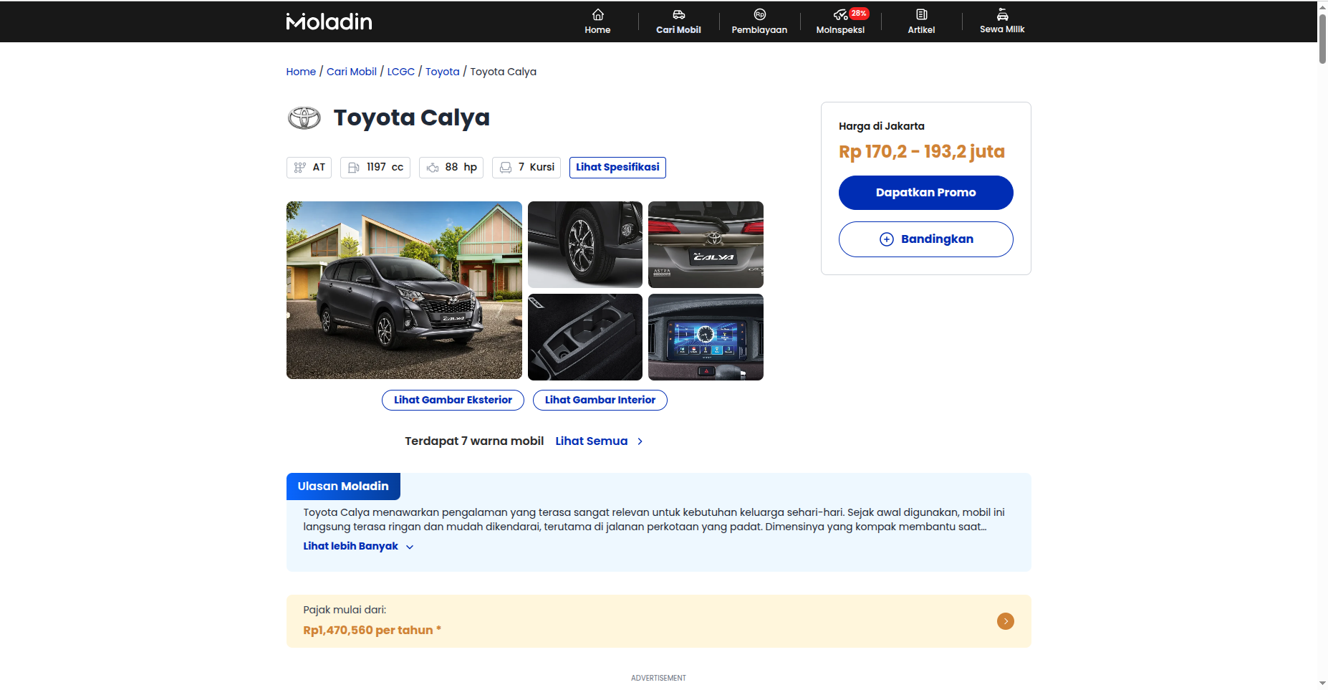This screenshot has width=1328, height=690.
Task: Click the page vertical scrollbar
Action: [x=1322, y=39]
